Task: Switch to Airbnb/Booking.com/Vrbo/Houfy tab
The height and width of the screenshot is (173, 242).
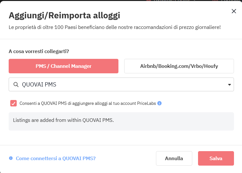Action: point(179,66)
